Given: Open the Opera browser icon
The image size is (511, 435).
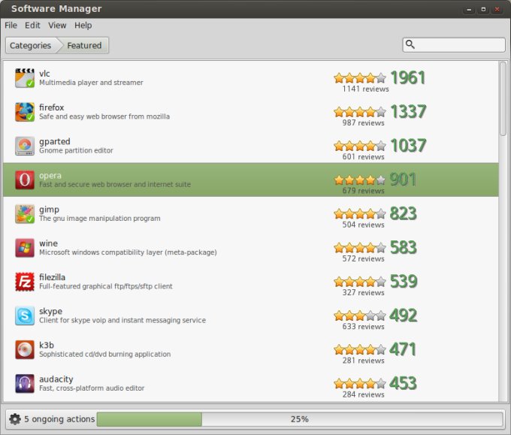Looking at the screenshot, I should pyautogui.click(x=25, y=180).
